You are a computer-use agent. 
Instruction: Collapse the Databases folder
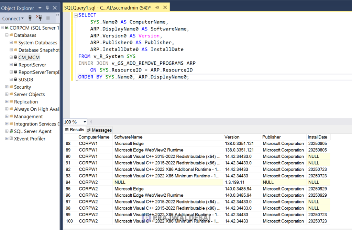(x=7, y=35)
